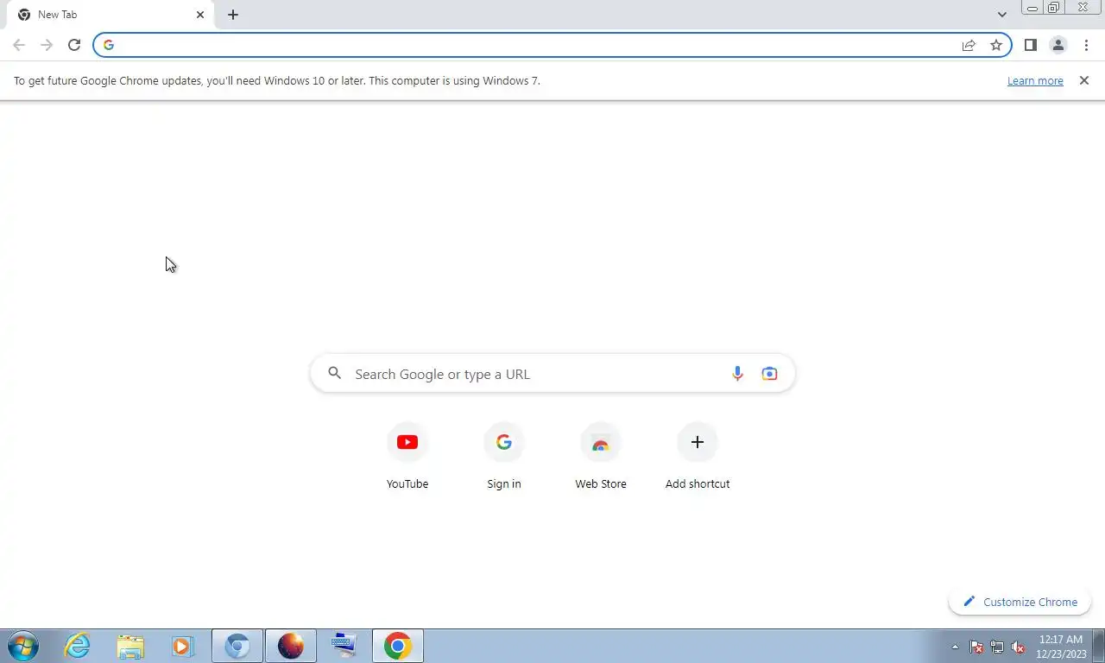Launch Internet Explorer from the taskbar
Image resolution: width=1105 pixels, height=663 pixels.
[x=78, y=646]
